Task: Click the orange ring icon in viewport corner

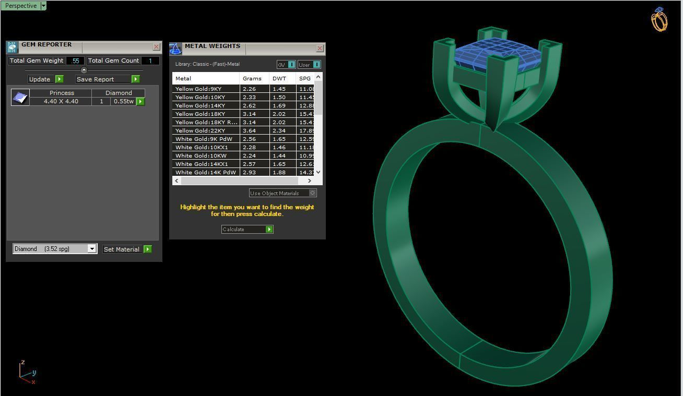Action: 659,19
